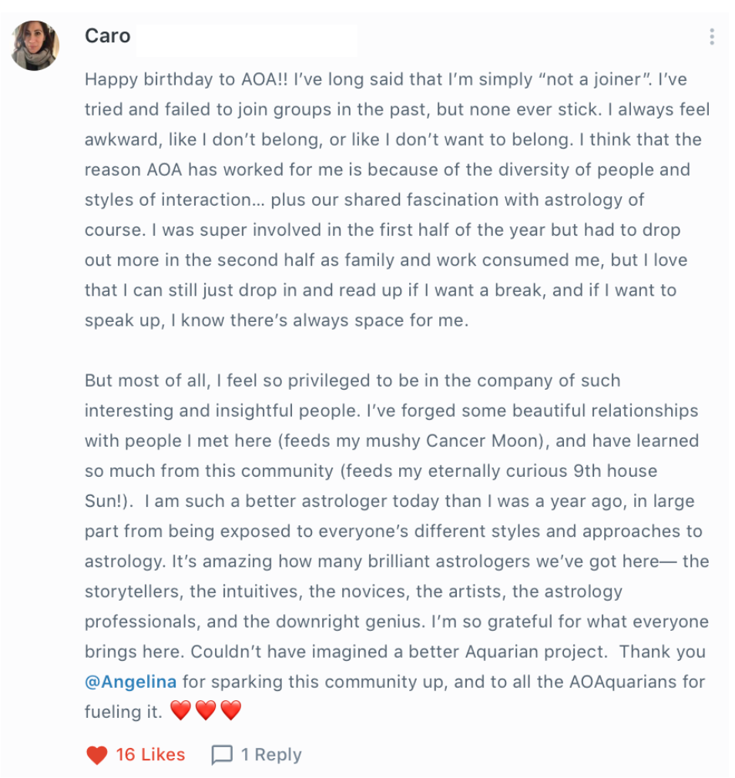View the 16 Likes list
This screenshot has width=735, height=778.
150,755
